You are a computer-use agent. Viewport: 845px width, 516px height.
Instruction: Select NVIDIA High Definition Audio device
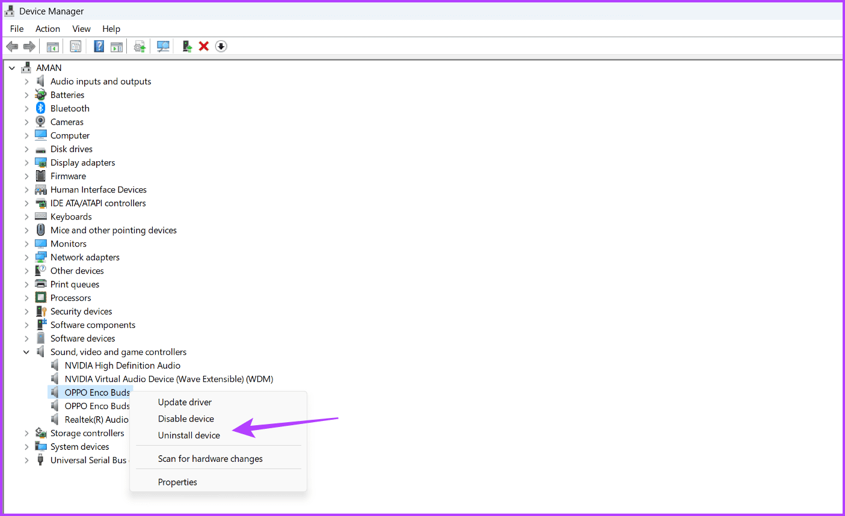click(123, 365)
